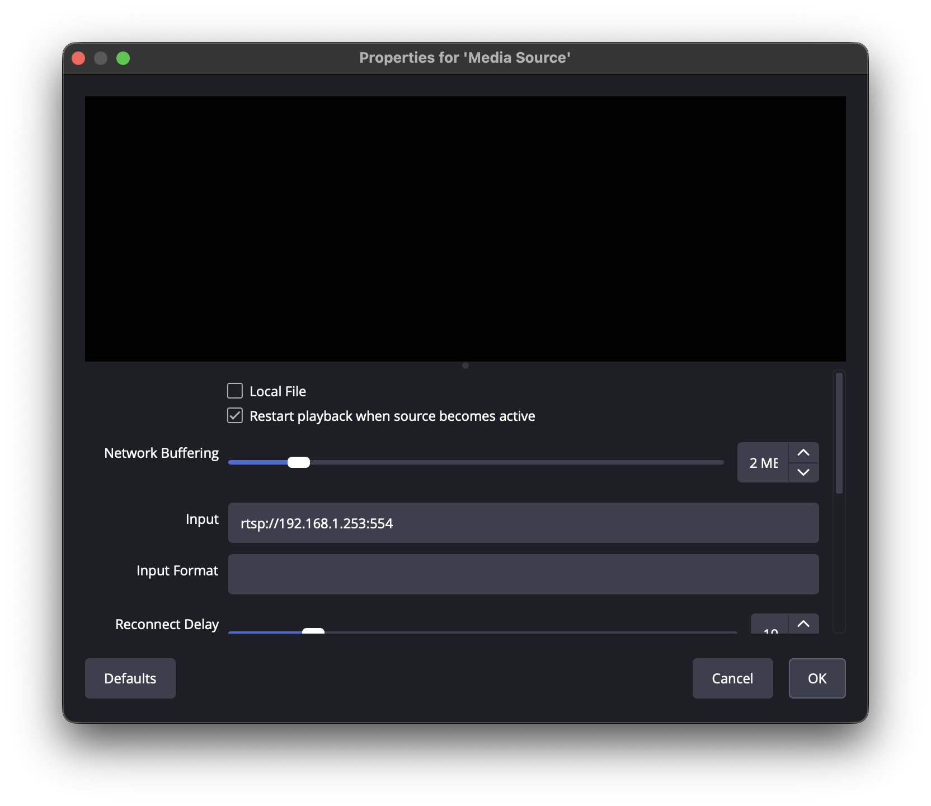Cancel the Media Source properties dialog
The image size is (931, 806).
tap(732, 678)
